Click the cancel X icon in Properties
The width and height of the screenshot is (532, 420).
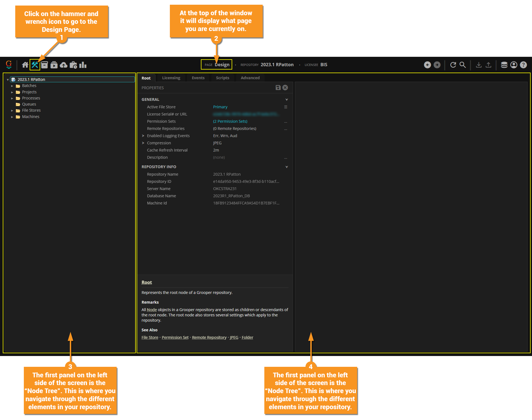coord(285,88)
